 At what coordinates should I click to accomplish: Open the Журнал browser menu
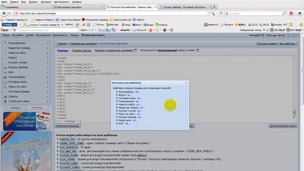point(33,2)
